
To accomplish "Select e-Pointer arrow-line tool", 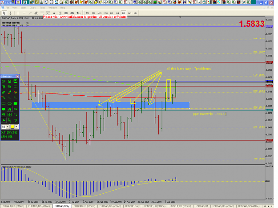I will click(x=4, y=120).
